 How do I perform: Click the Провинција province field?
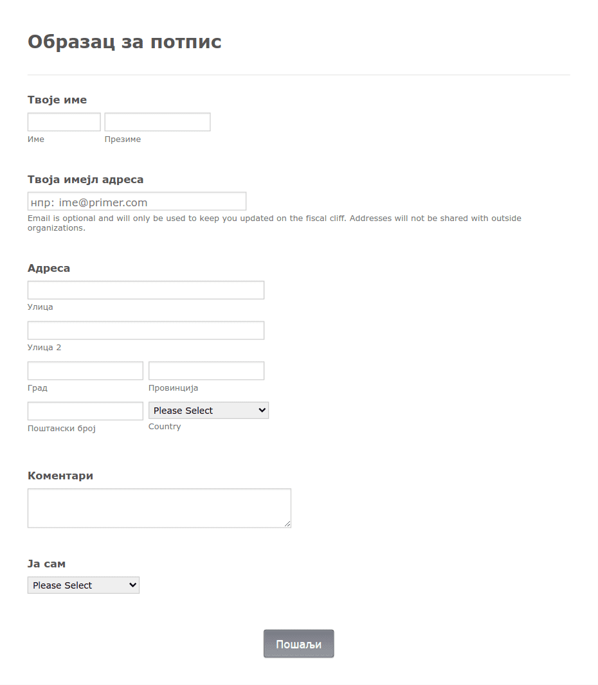[x=206, y=371]
